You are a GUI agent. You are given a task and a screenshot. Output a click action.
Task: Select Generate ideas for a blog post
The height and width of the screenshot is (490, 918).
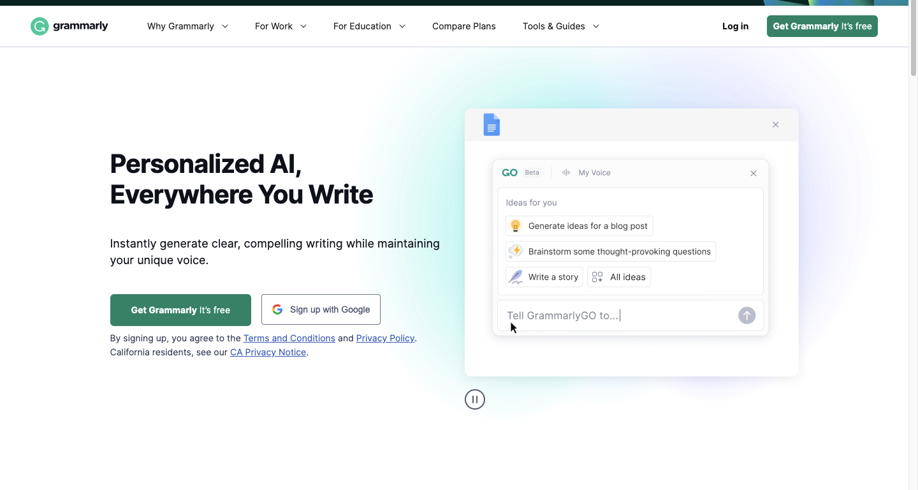pyautogui.click(x=579, y=226)
